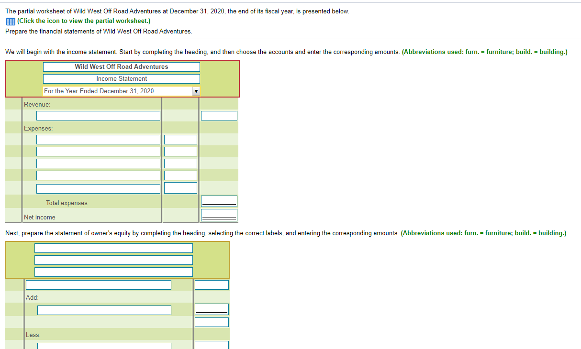Screen dimensions: 581x349
Task: Click the second expense account name field
Action: (98, 152)
